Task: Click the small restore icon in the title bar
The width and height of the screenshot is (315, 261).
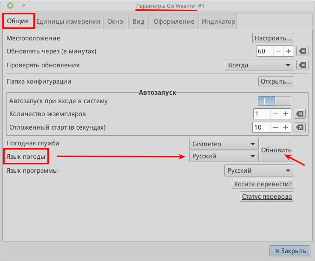Action: (23, 6)
